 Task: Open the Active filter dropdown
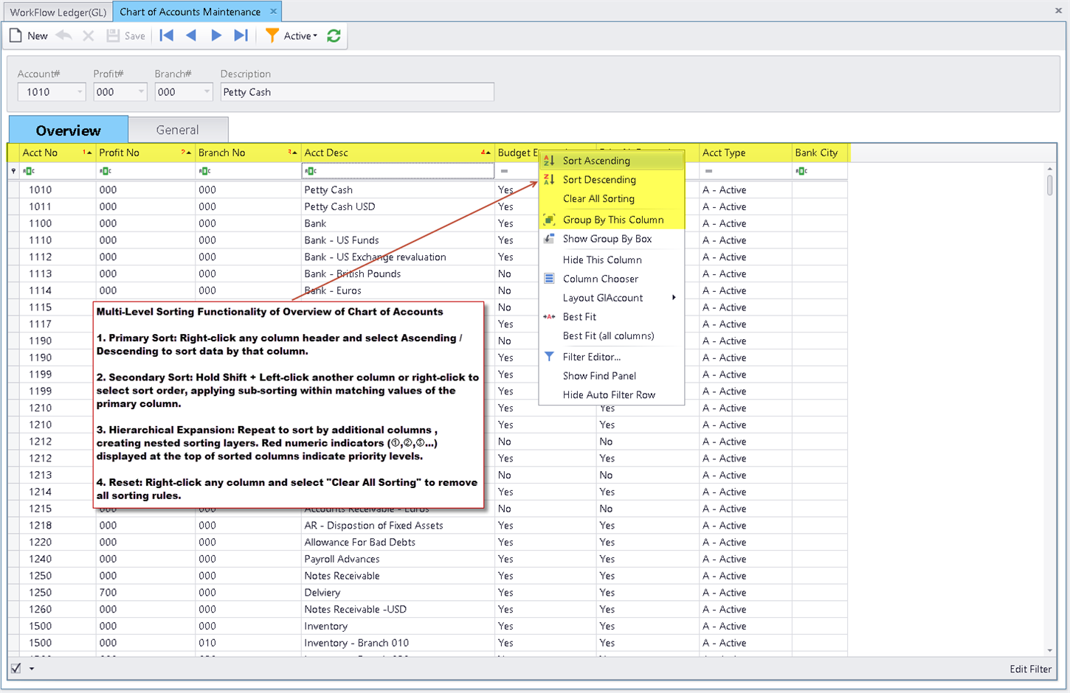(x=301, y=35)
